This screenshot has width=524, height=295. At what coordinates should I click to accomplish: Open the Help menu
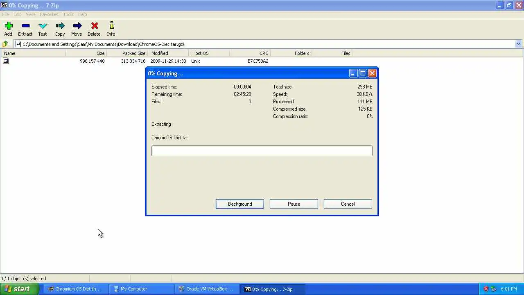tap(82, 14)
